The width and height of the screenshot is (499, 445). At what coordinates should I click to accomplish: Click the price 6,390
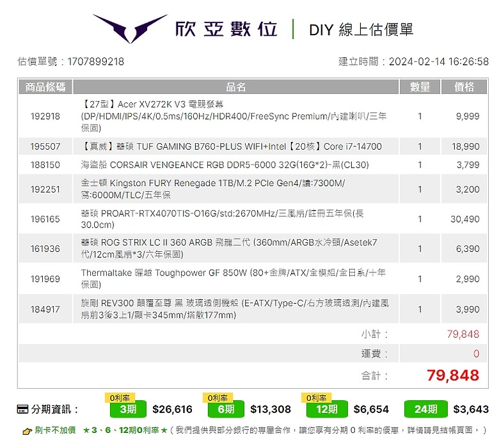(x=468, y=249)
